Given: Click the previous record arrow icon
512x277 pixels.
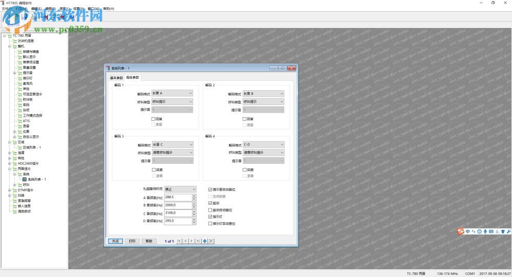Looking at the screenshot, I should tap(185, 241).
